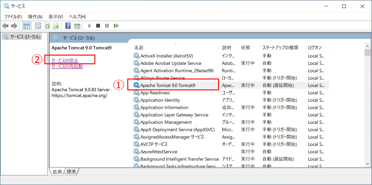372x185 pixels.
Task: Switch to the 拡張 tab
Action: [57, 172]
